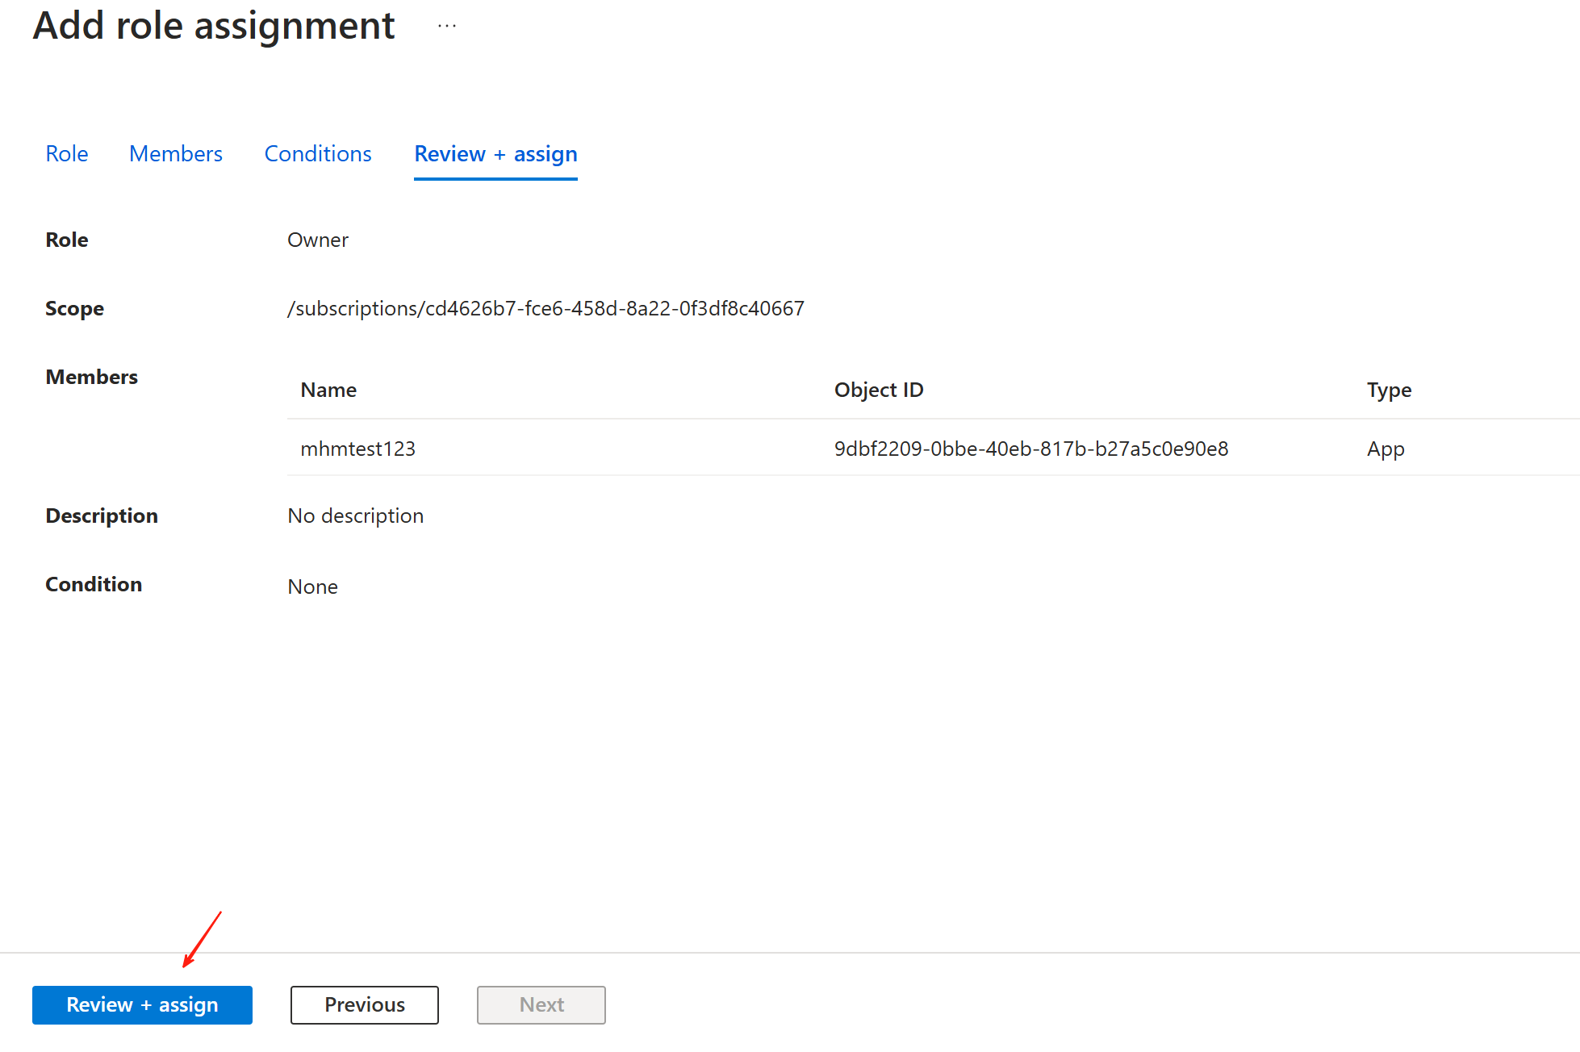Click the No description text
1580x1052 pixels.
[x=355, y=516]
